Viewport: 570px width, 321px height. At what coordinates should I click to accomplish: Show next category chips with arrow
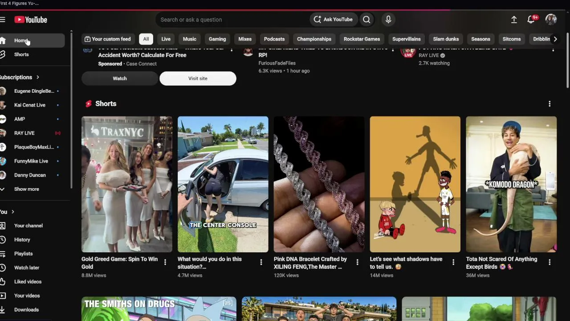(x=555, y=39)
